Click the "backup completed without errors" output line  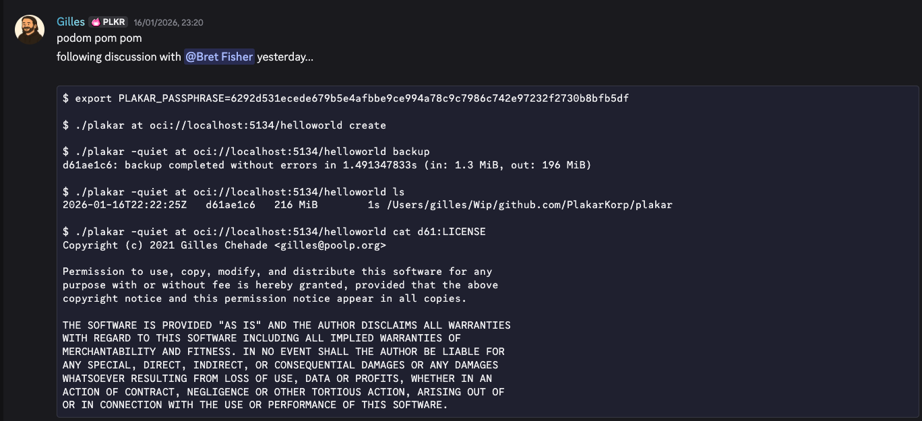326,165
